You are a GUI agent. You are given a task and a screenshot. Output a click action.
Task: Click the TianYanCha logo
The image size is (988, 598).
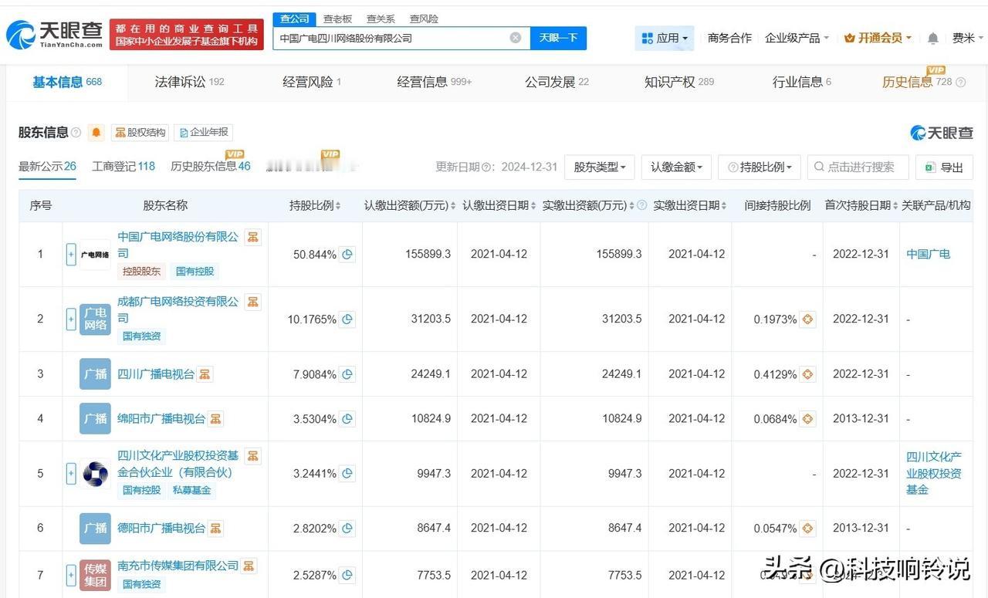(x=55, y=35)
